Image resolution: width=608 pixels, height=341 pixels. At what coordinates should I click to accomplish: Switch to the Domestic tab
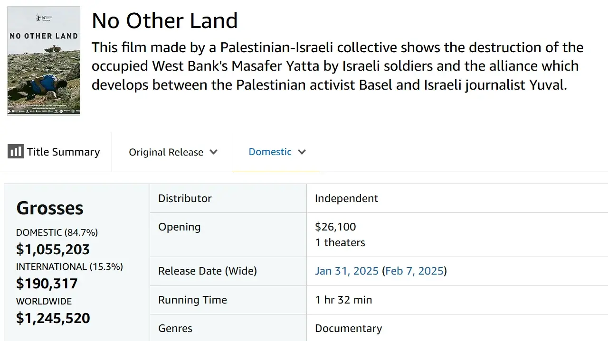pyautogui.click(x=276, y=152)
